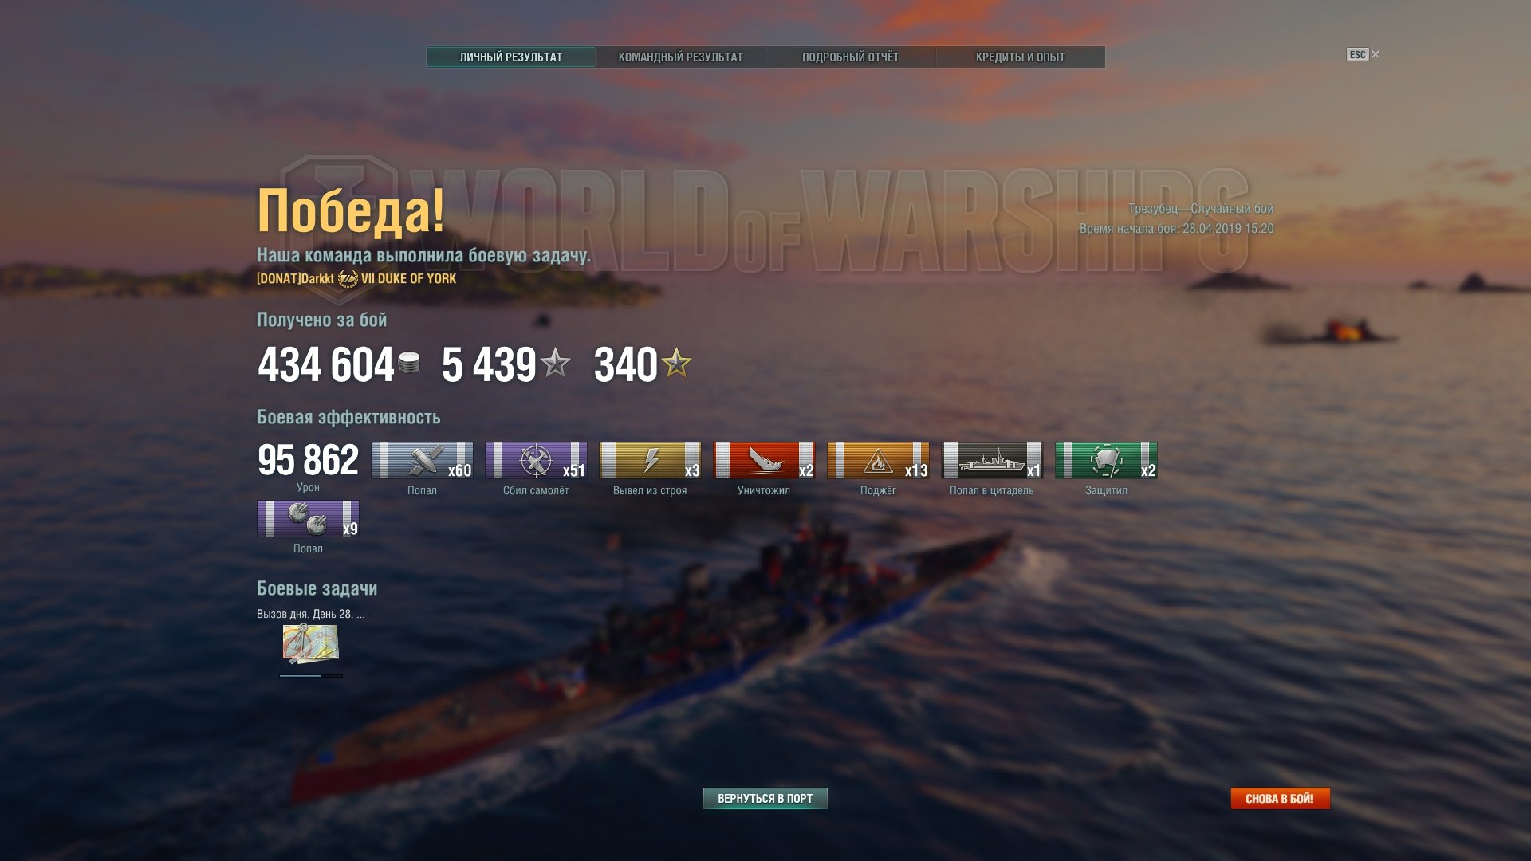Open the 'Кредиты и опыт' tab
This screenshot has height=861, width=1531.
tap(1021, 57)
